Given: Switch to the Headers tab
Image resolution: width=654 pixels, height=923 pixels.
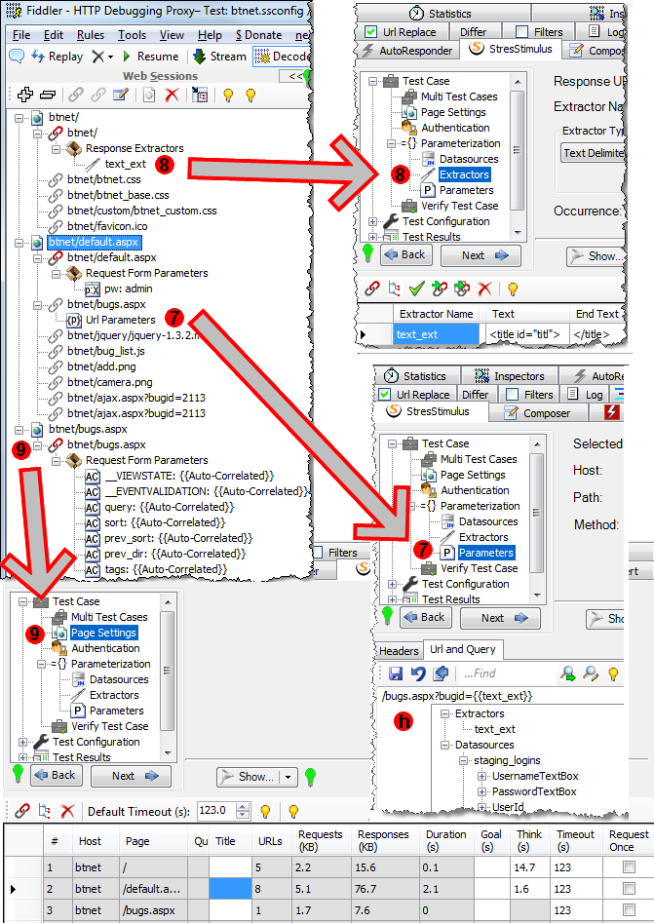Looking at the screenshot, I should point(399,650).
